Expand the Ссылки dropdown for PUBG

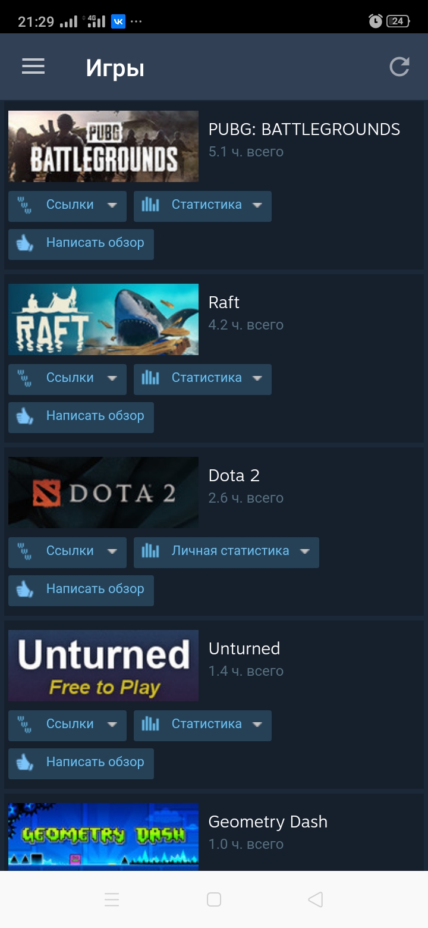click(x=67, y=206)
